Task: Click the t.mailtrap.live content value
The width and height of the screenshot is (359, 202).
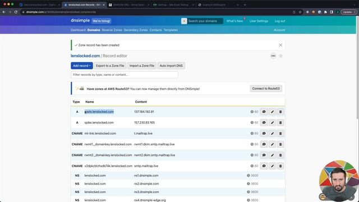Action: click(144, 134)
